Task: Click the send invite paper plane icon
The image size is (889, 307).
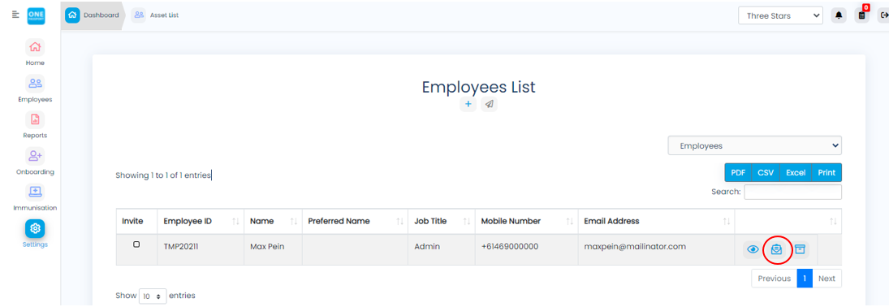Action: (490, 104)
